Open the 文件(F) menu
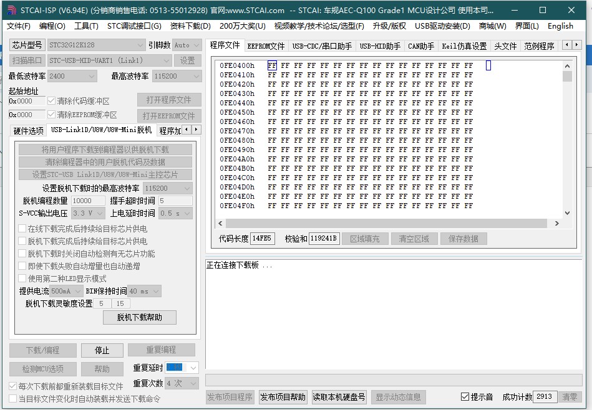This screenshot has width=592, height=410. tap(19, 26)
